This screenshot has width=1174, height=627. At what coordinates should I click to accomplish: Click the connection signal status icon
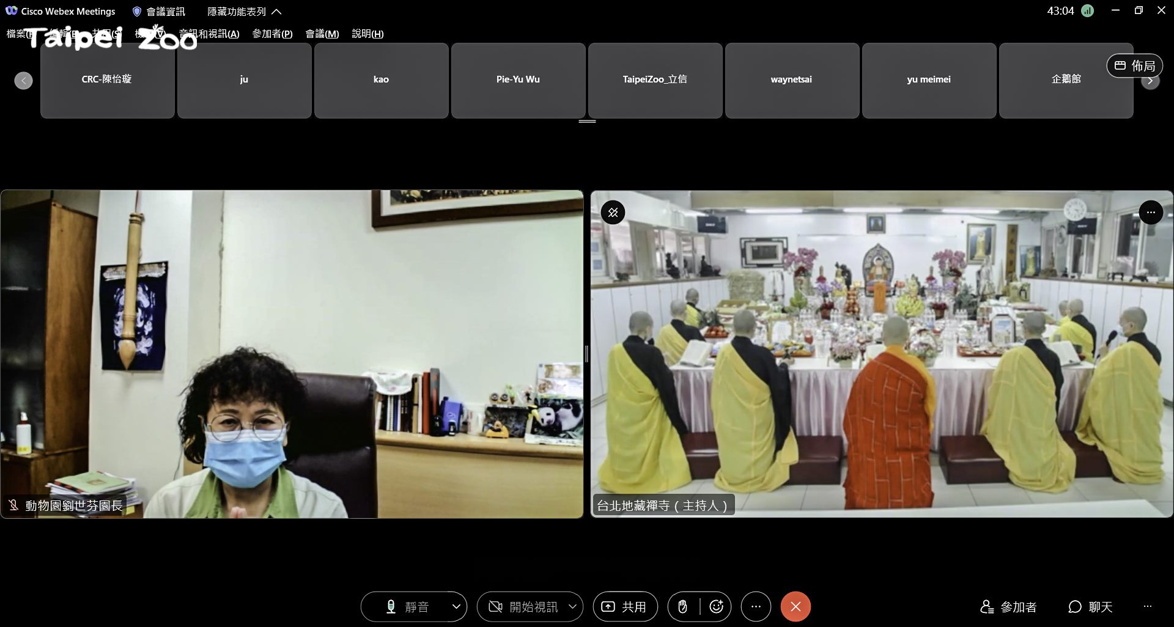click(1087, 11)
